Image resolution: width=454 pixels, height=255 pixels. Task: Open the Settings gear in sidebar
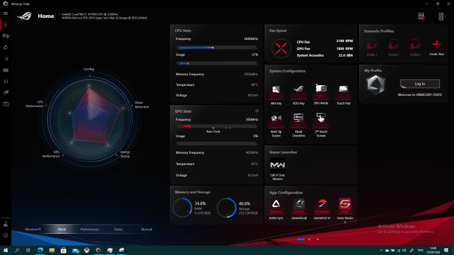coord(5,235)
